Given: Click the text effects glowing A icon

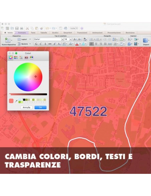Looking at the screenshot, I should [x=83, y=44].
